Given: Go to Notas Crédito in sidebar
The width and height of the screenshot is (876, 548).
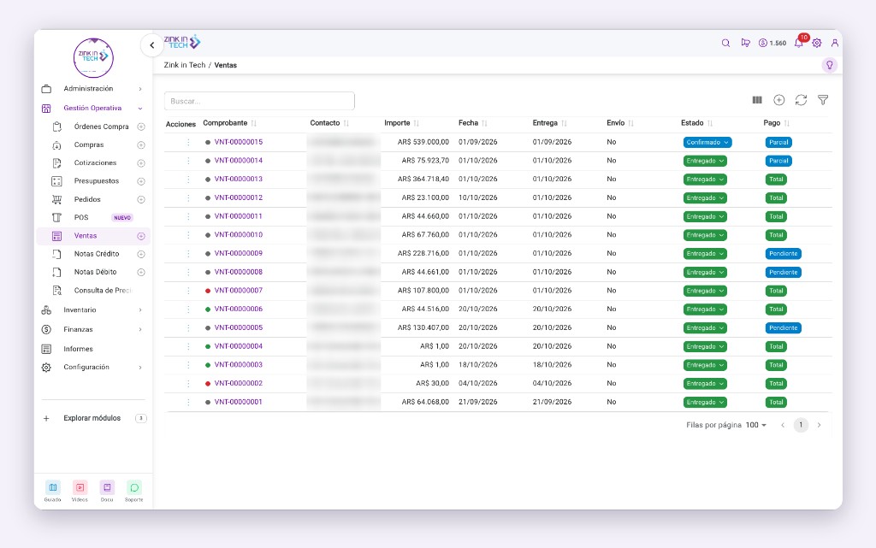Looking at the screenshot, I should pos(97,254).
